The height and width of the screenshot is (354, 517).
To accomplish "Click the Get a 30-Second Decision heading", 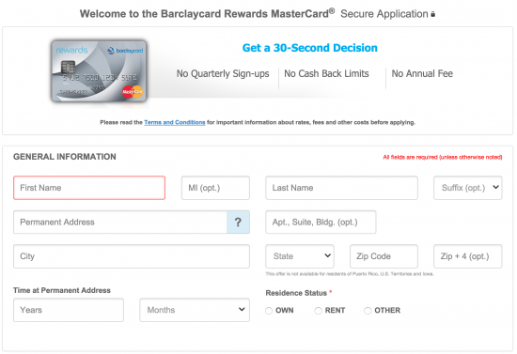I will pos(309,48).
